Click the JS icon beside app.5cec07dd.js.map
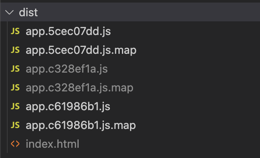Viewport: 260px width, 158px height. (15, 50)
